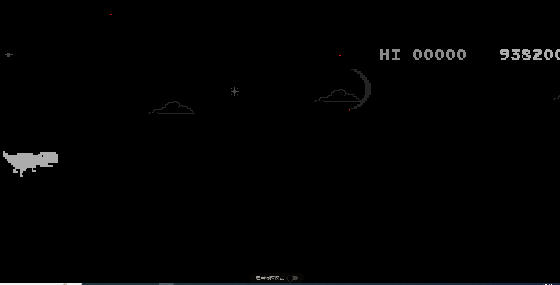Click the sparkle star in center sky
Image resolution: width=560 pixels, height=285 pixels.
coord(234,92)
